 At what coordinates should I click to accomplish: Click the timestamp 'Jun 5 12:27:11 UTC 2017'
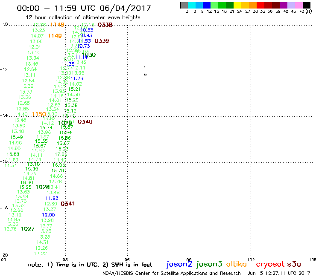(279, 274)
